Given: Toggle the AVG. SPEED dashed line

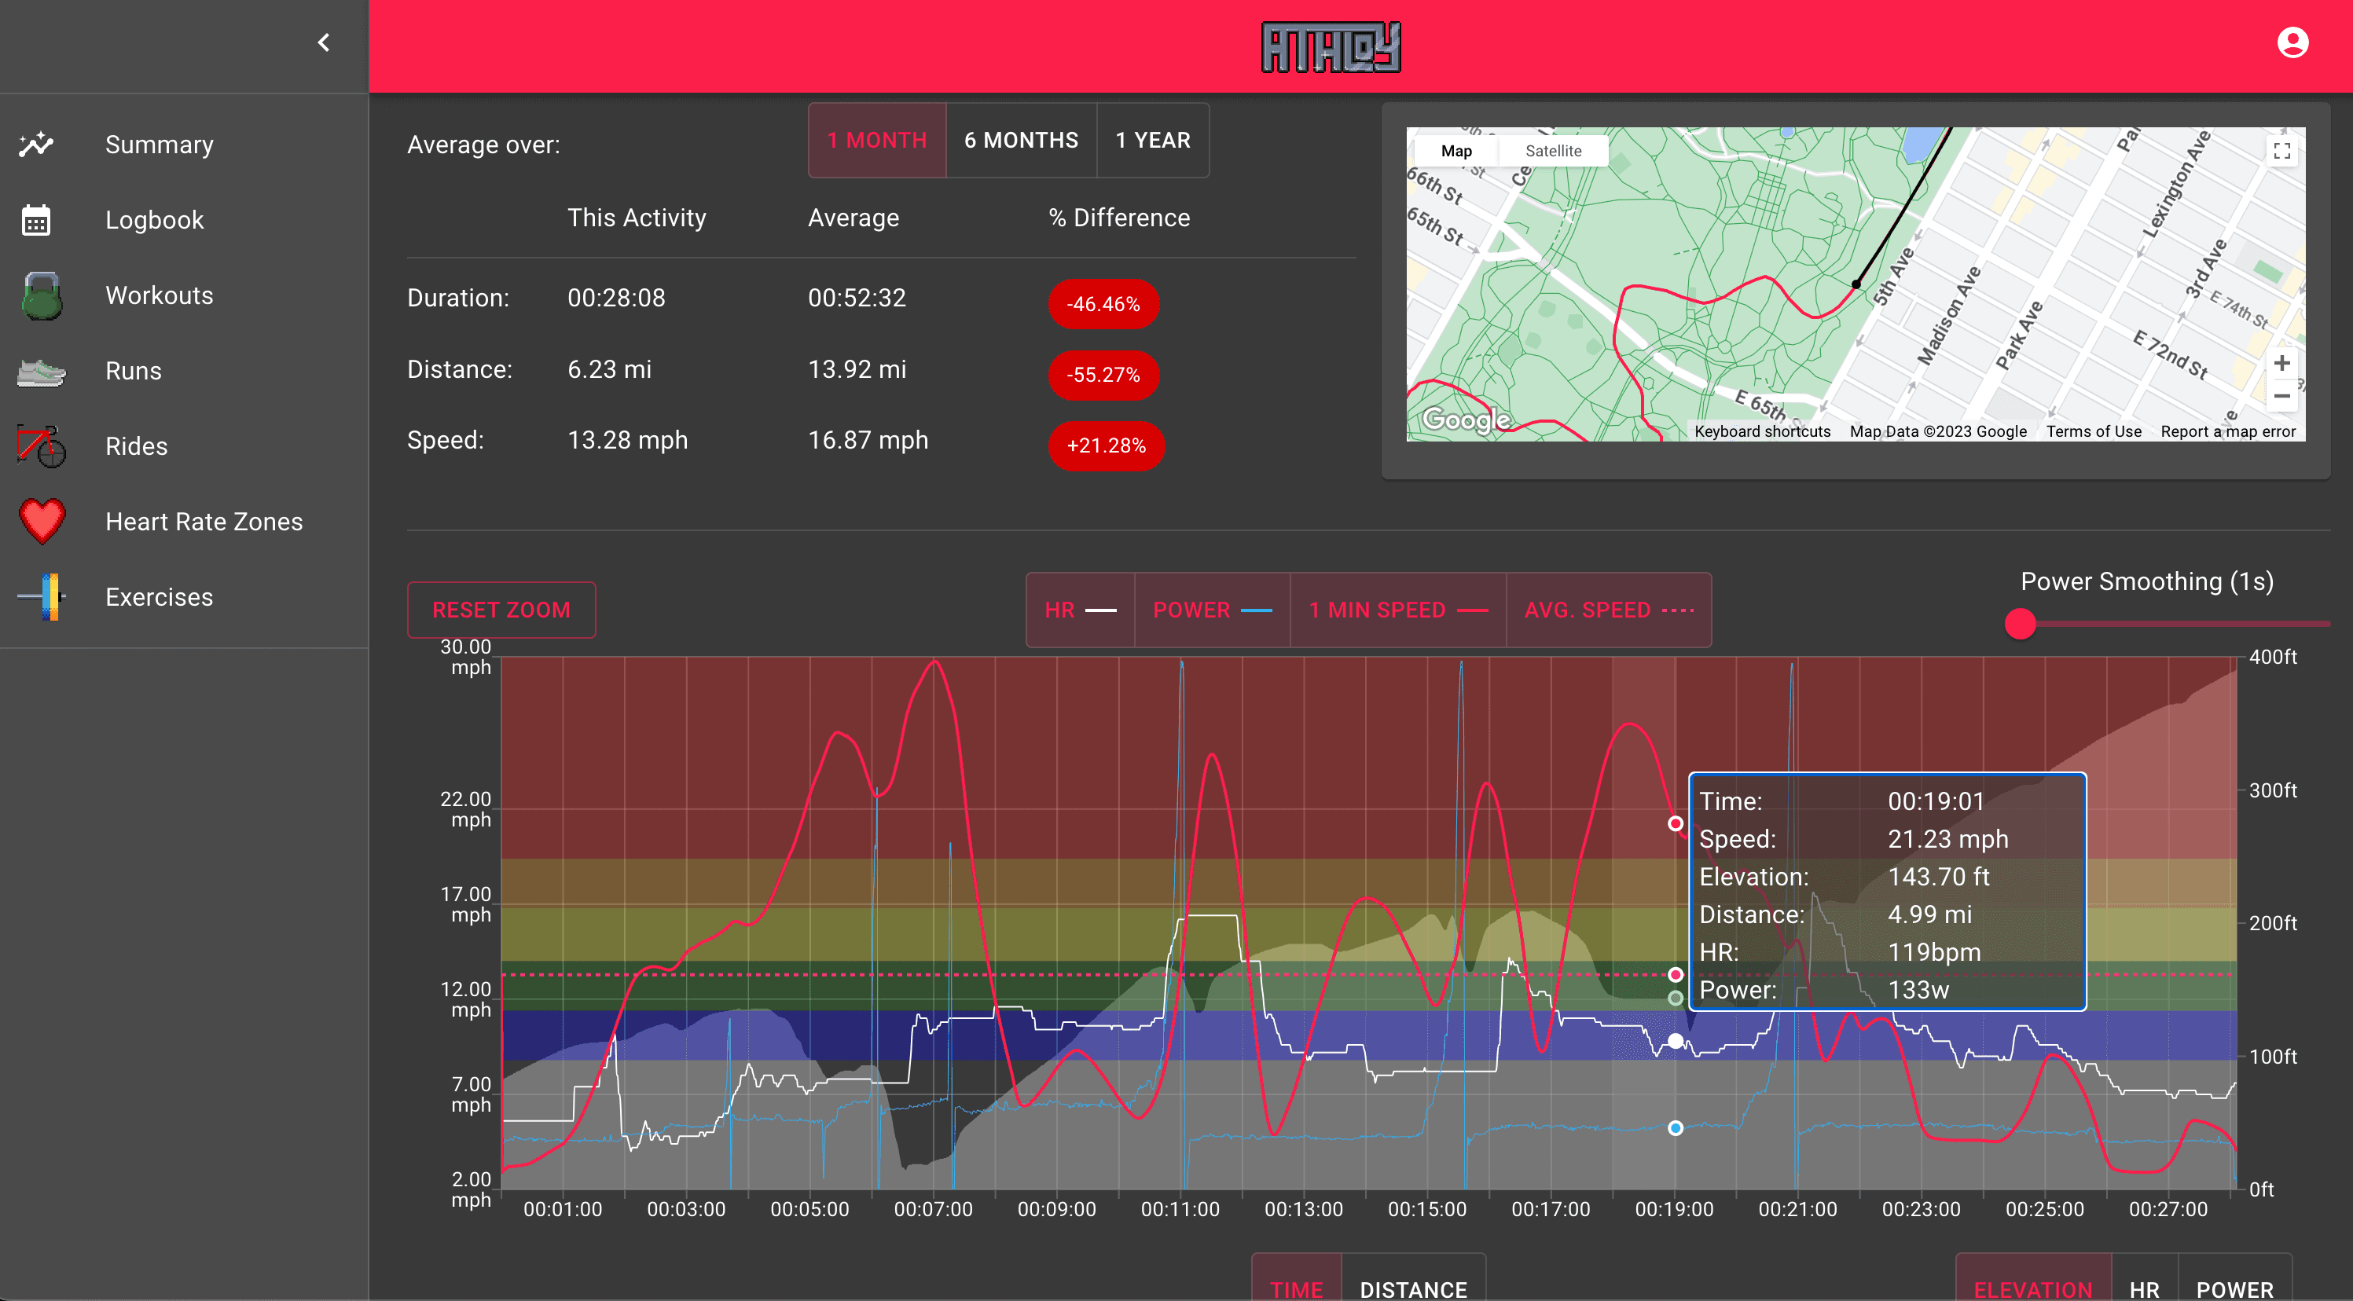Looking at the screenshot, I should pyautogui.click(x=1608, y=610).
